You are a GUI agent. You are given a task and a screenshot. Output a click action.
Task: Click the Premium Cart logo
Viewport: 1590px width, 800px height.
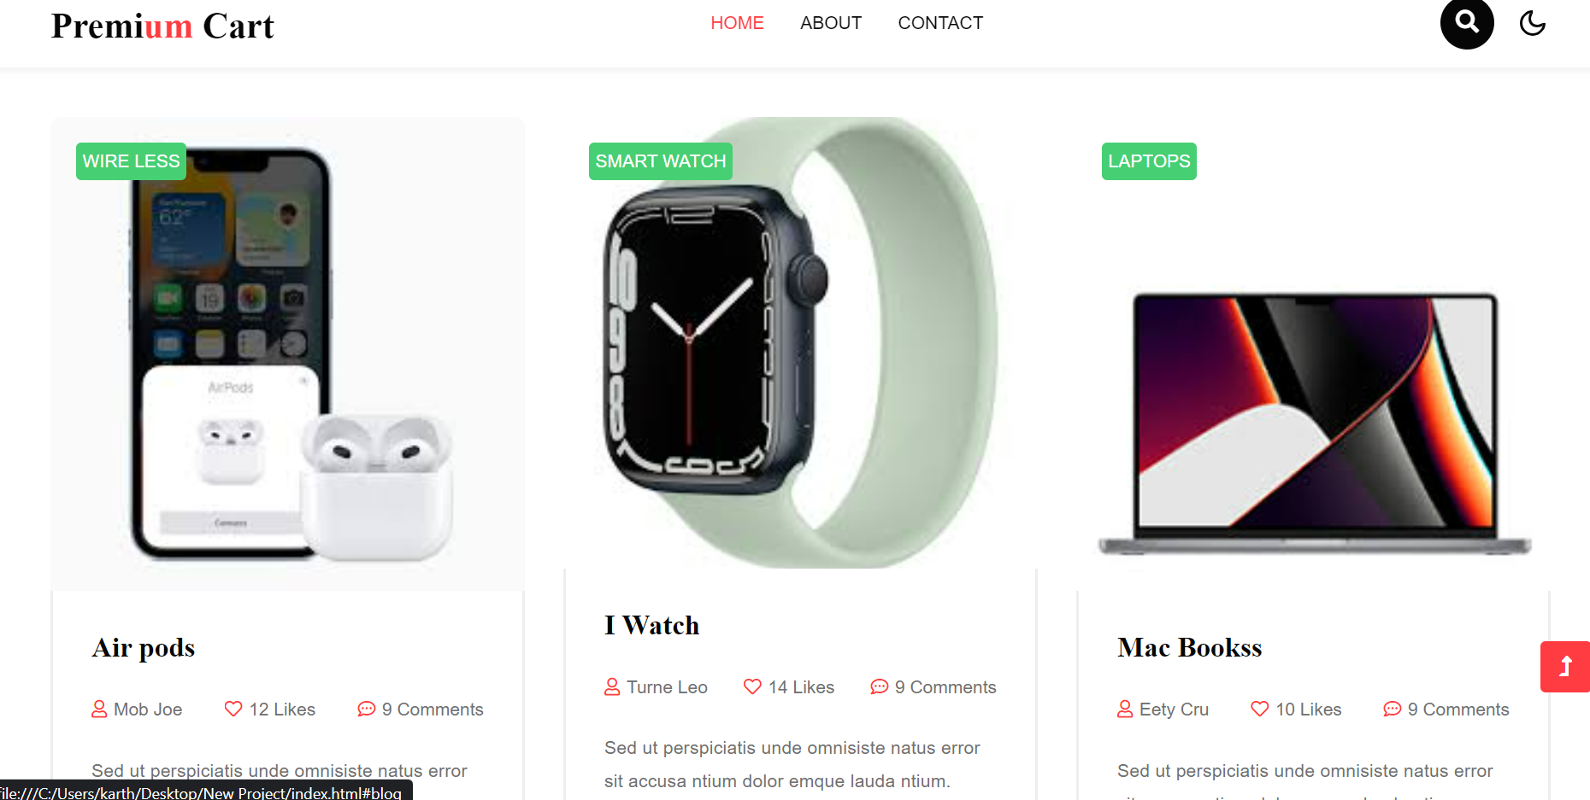tap(162, 26)
